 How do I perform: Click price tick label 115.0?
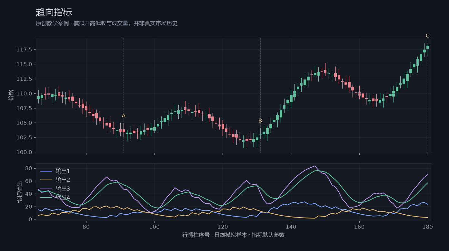tap(24, 64)
